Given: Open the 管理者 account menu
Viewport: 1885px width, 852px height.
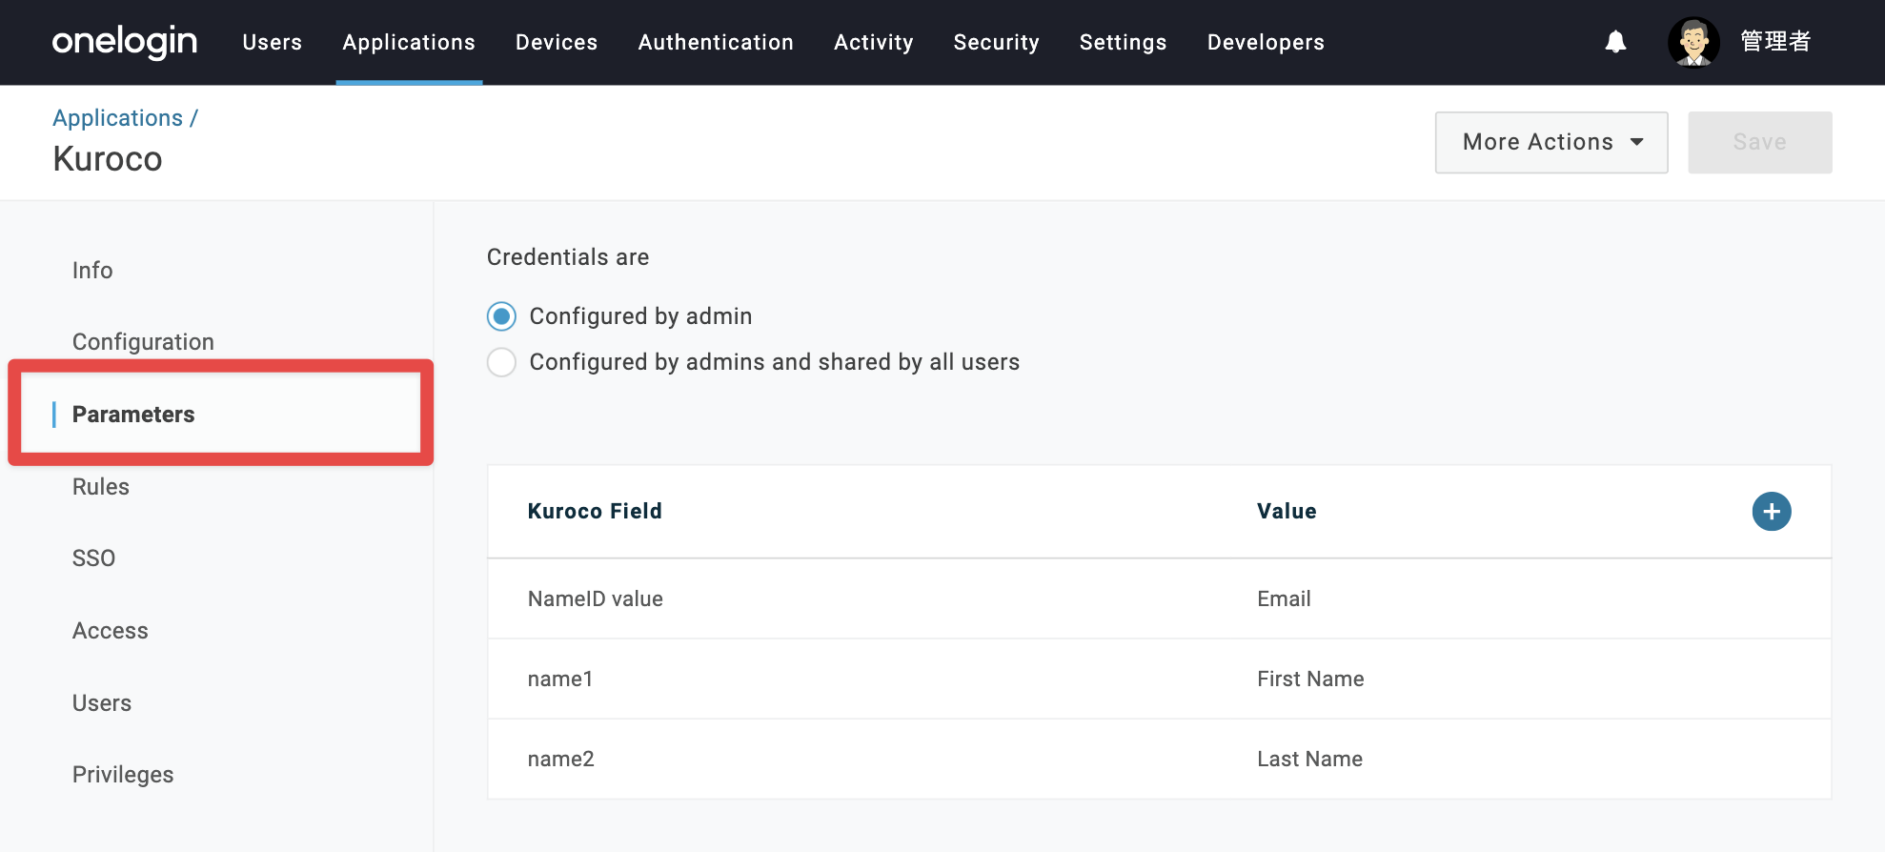Looking at the screenshot, I should [x=1775, y=42].
